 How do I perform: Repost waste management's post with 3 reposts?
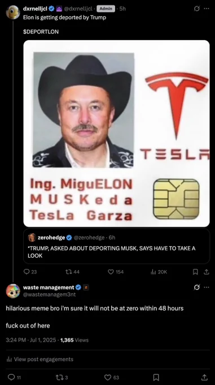tap(62, 377)
